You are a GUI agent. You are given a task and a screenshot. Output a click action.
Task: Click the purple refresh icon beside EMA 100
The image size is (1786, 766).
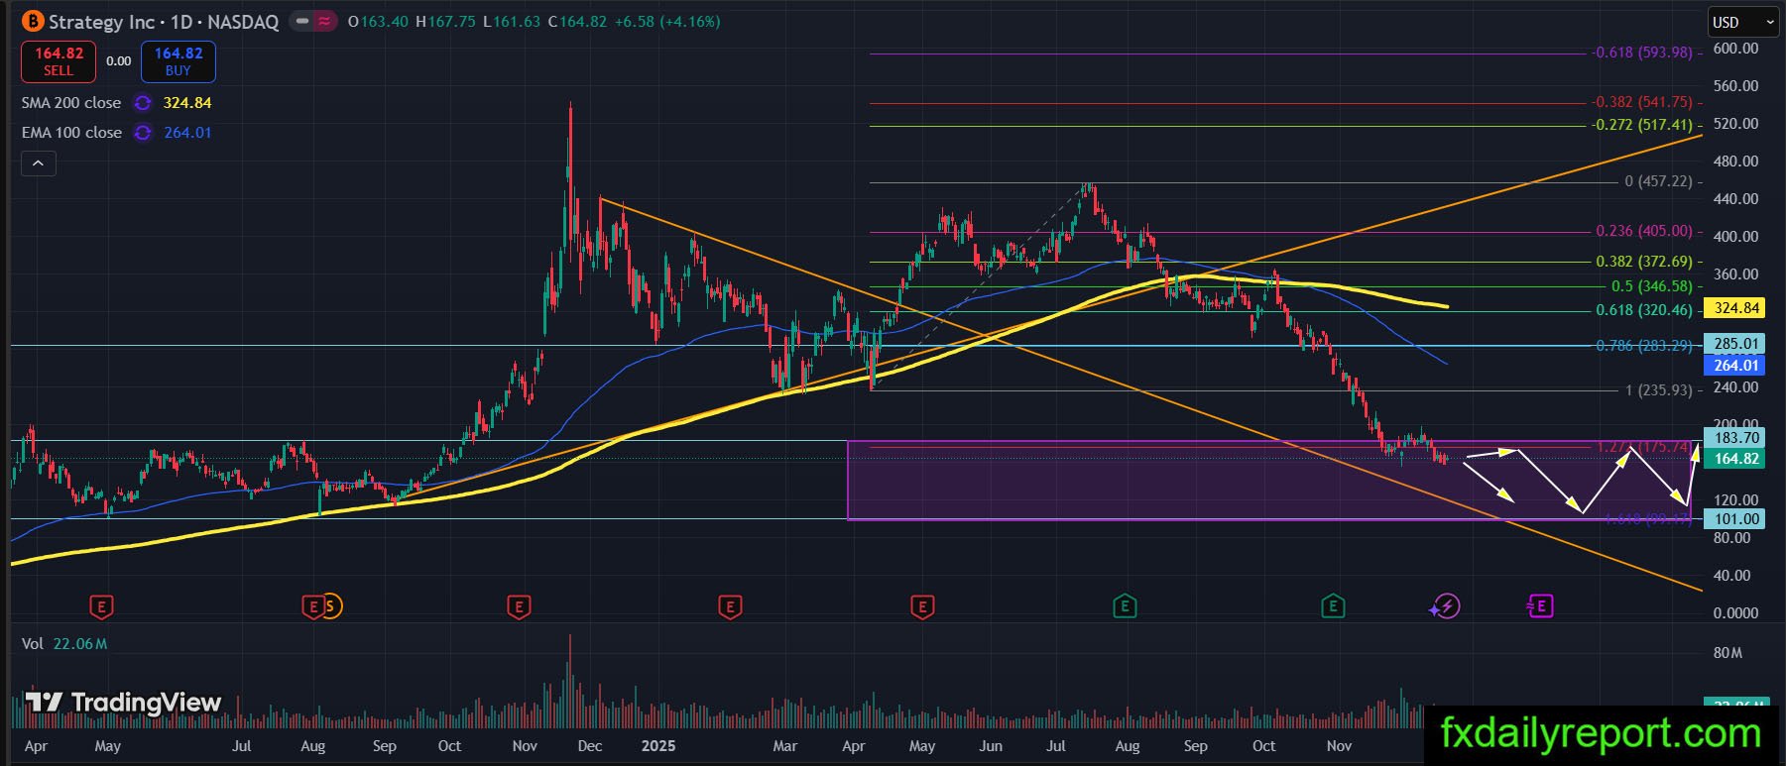pos(143,133)
